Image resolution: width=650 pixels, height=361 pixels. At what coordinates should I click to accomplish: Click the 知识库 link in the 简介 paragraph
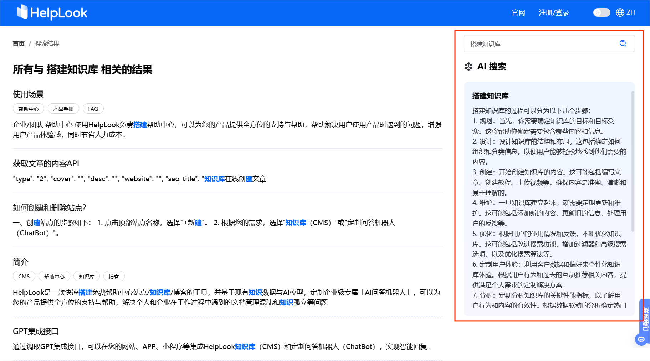coord(160,292)
